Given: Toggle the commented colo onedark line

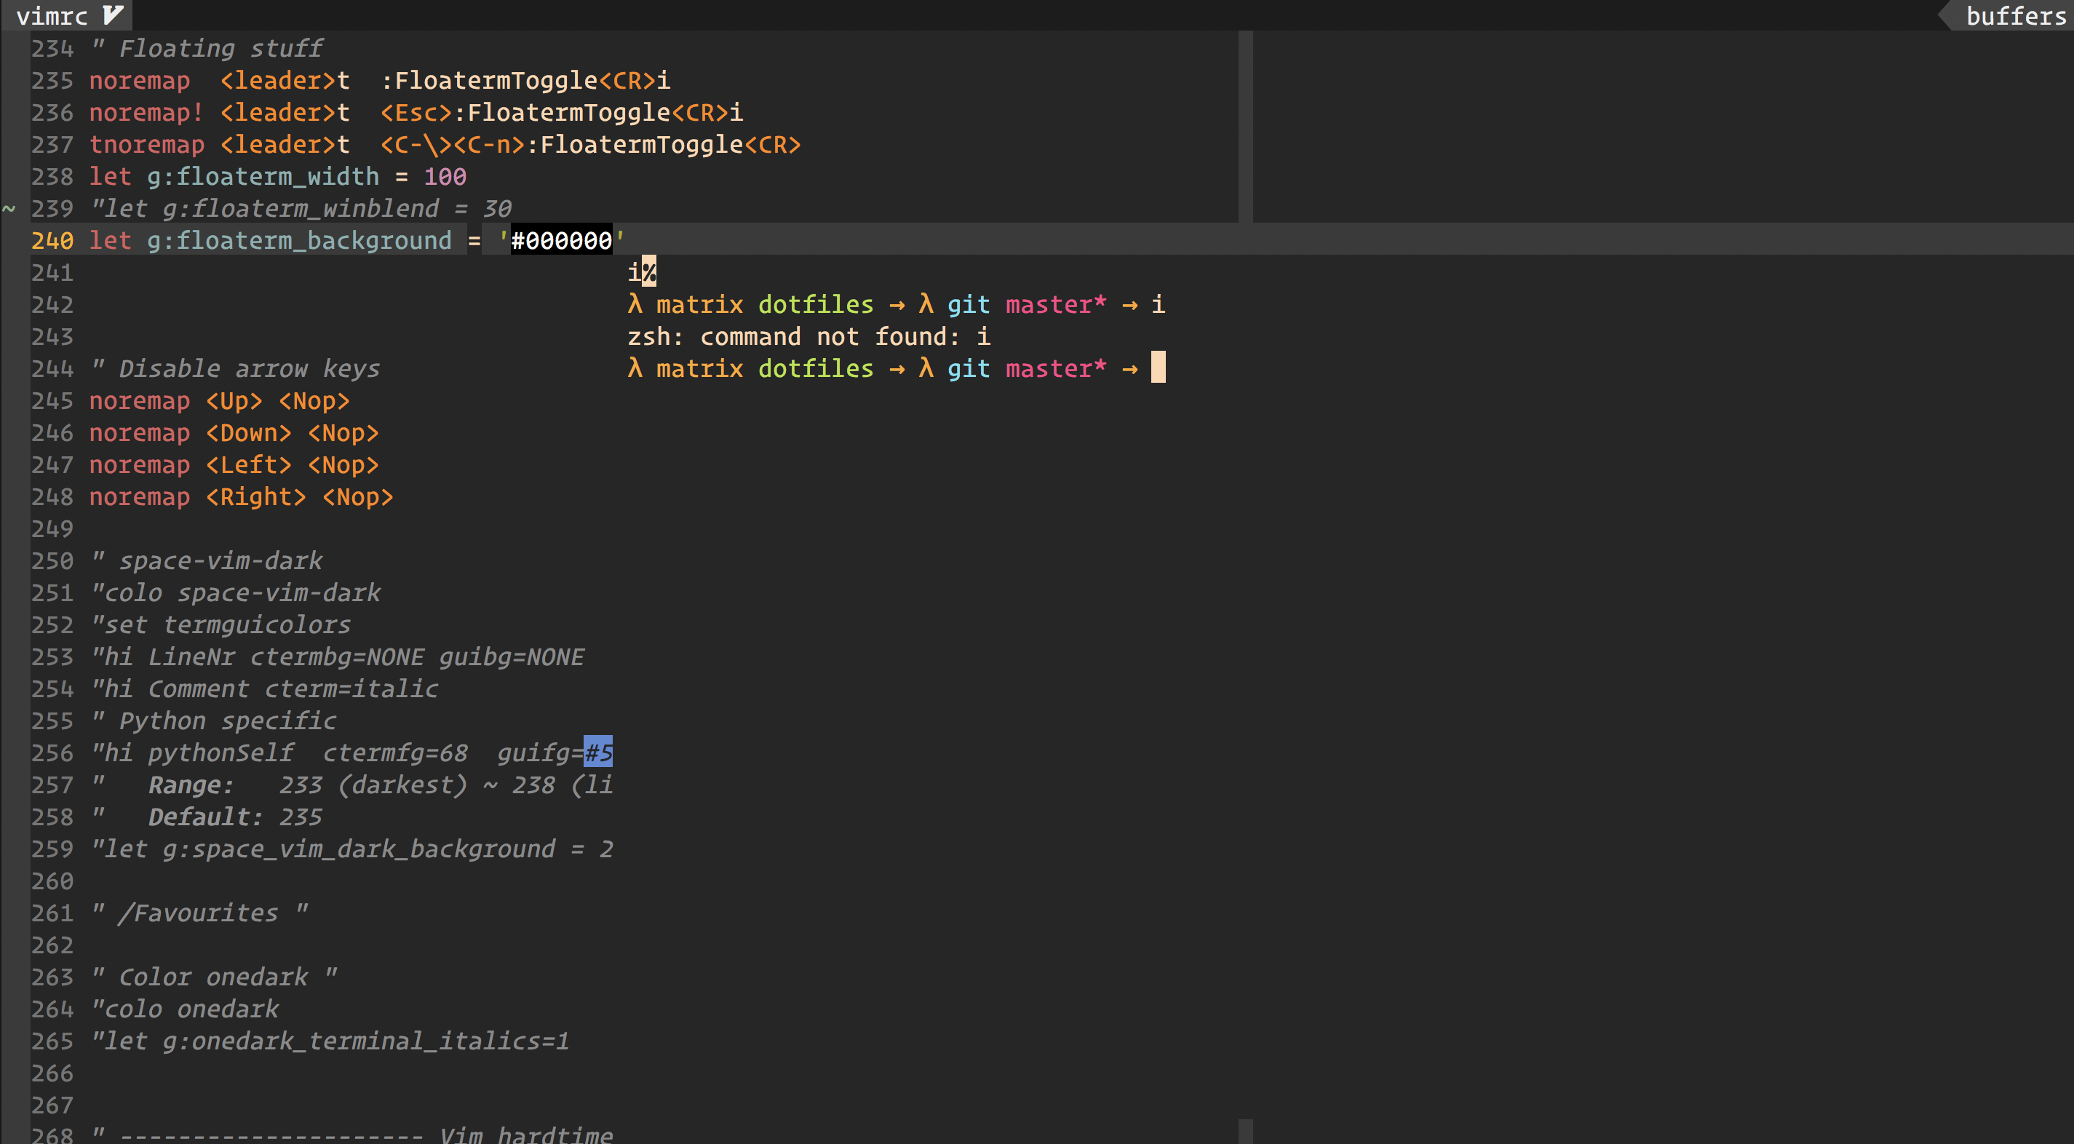Looking at the screenshot, I should pyautogui.click(x=184, y=1008).
